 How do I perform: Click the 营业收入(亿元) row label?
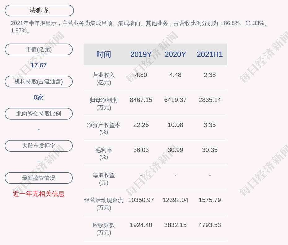coord(104,78)
